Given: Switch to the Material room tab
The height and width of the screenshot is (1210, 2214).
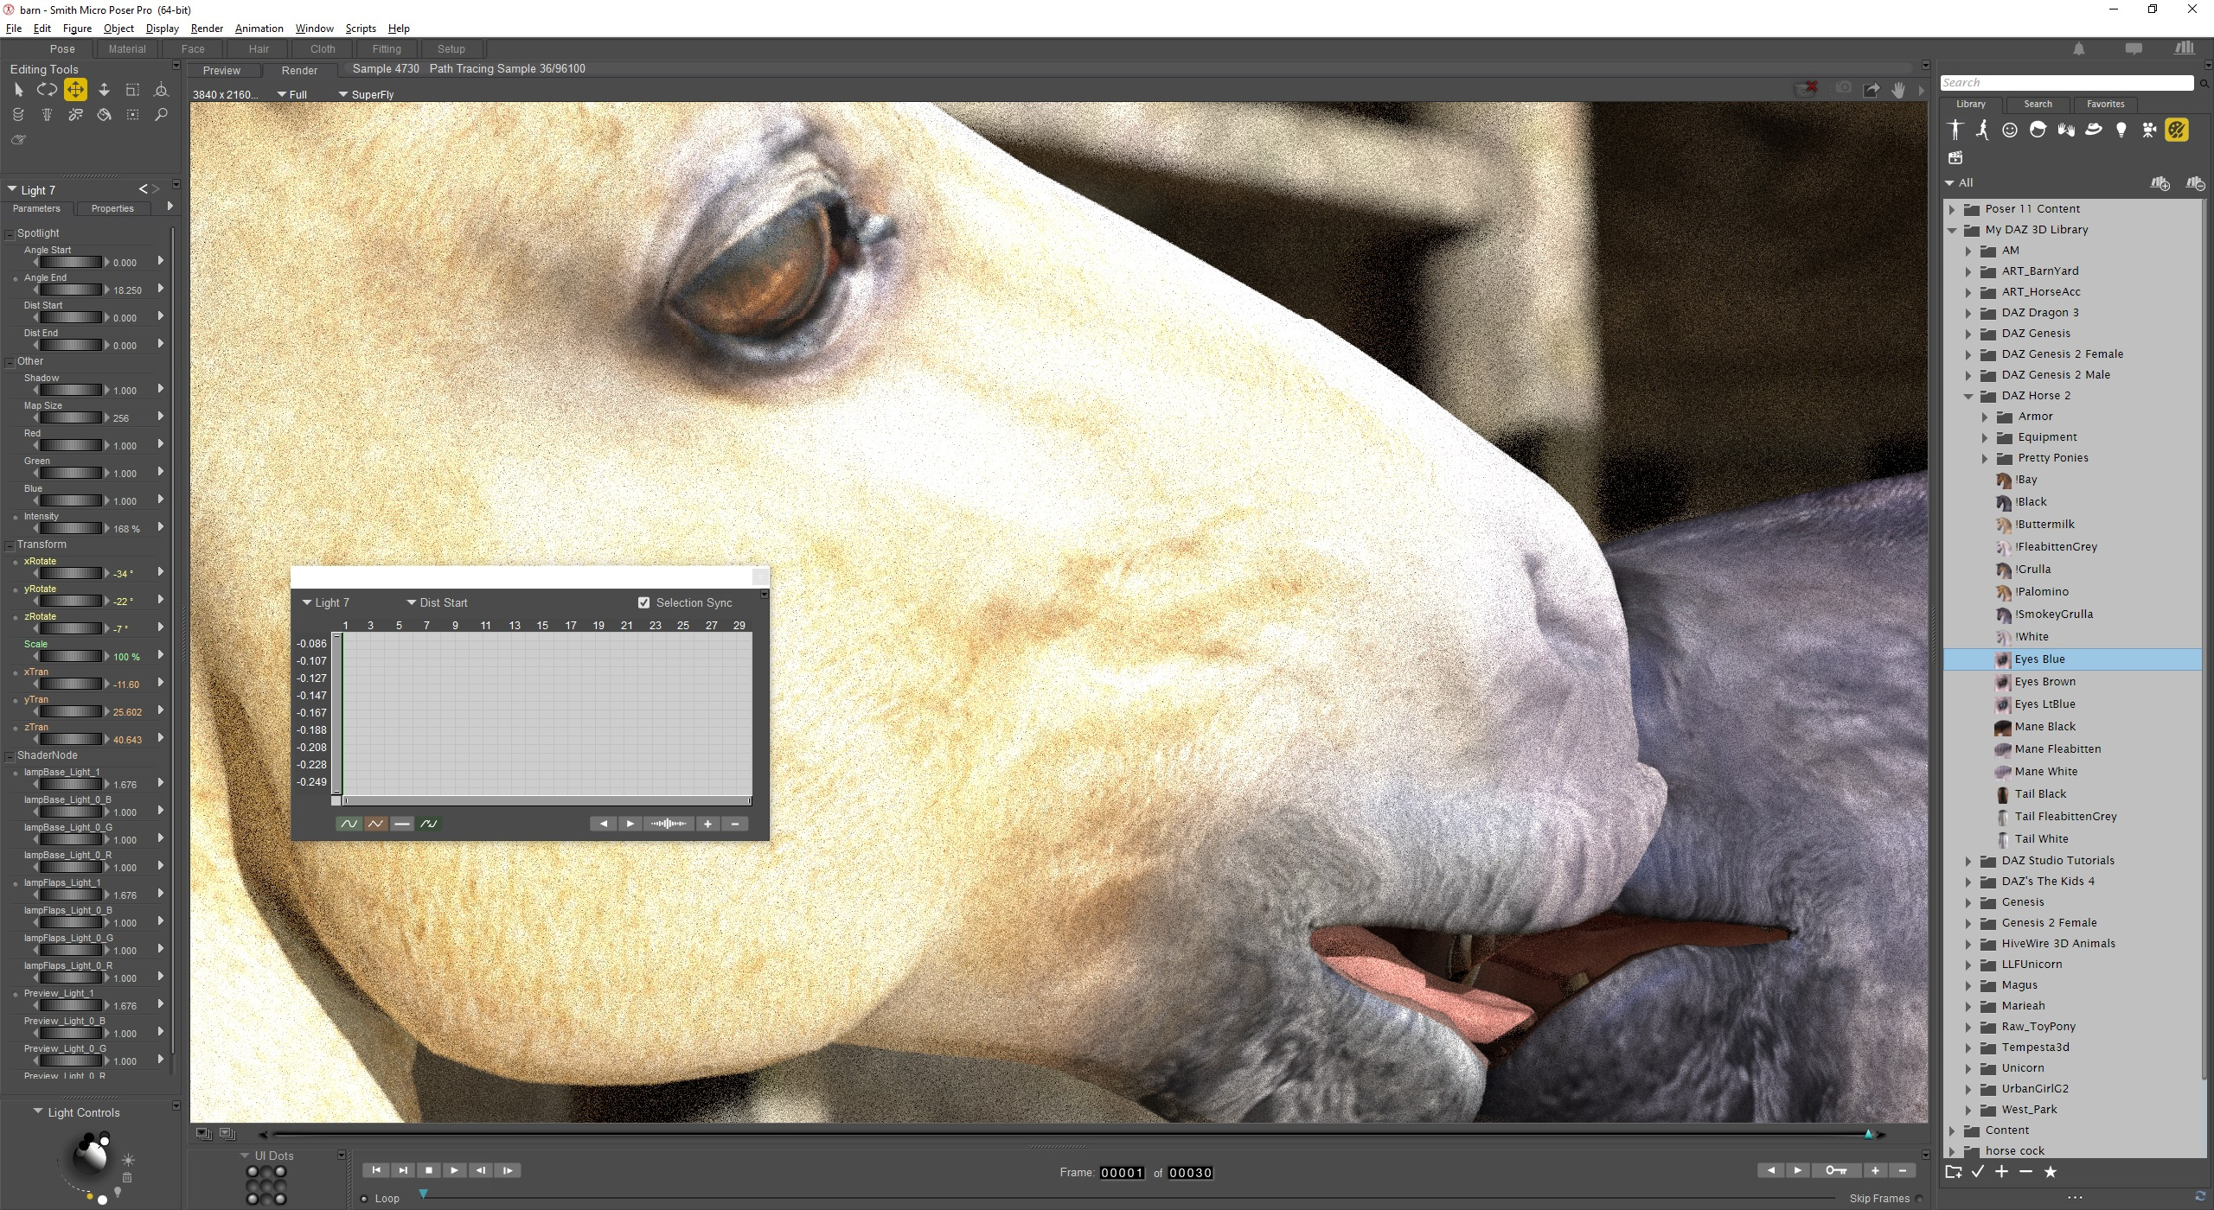Looking at the screenshot, I should point(127,49).
